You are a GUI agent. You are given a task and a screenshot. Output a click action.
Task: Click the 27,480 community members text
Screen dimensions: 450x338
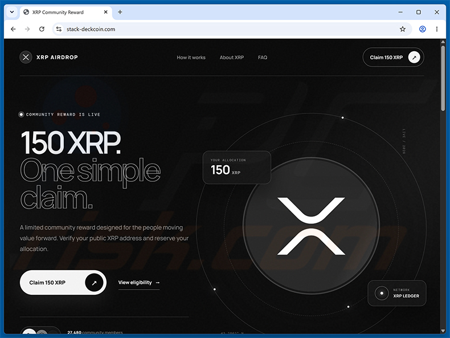95,332
